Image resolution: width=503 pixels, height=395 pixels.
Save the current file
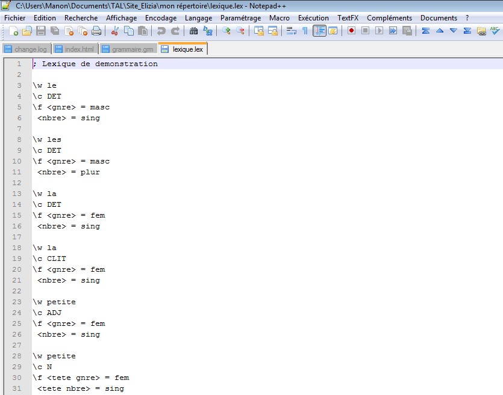click(x=41, y=31)
